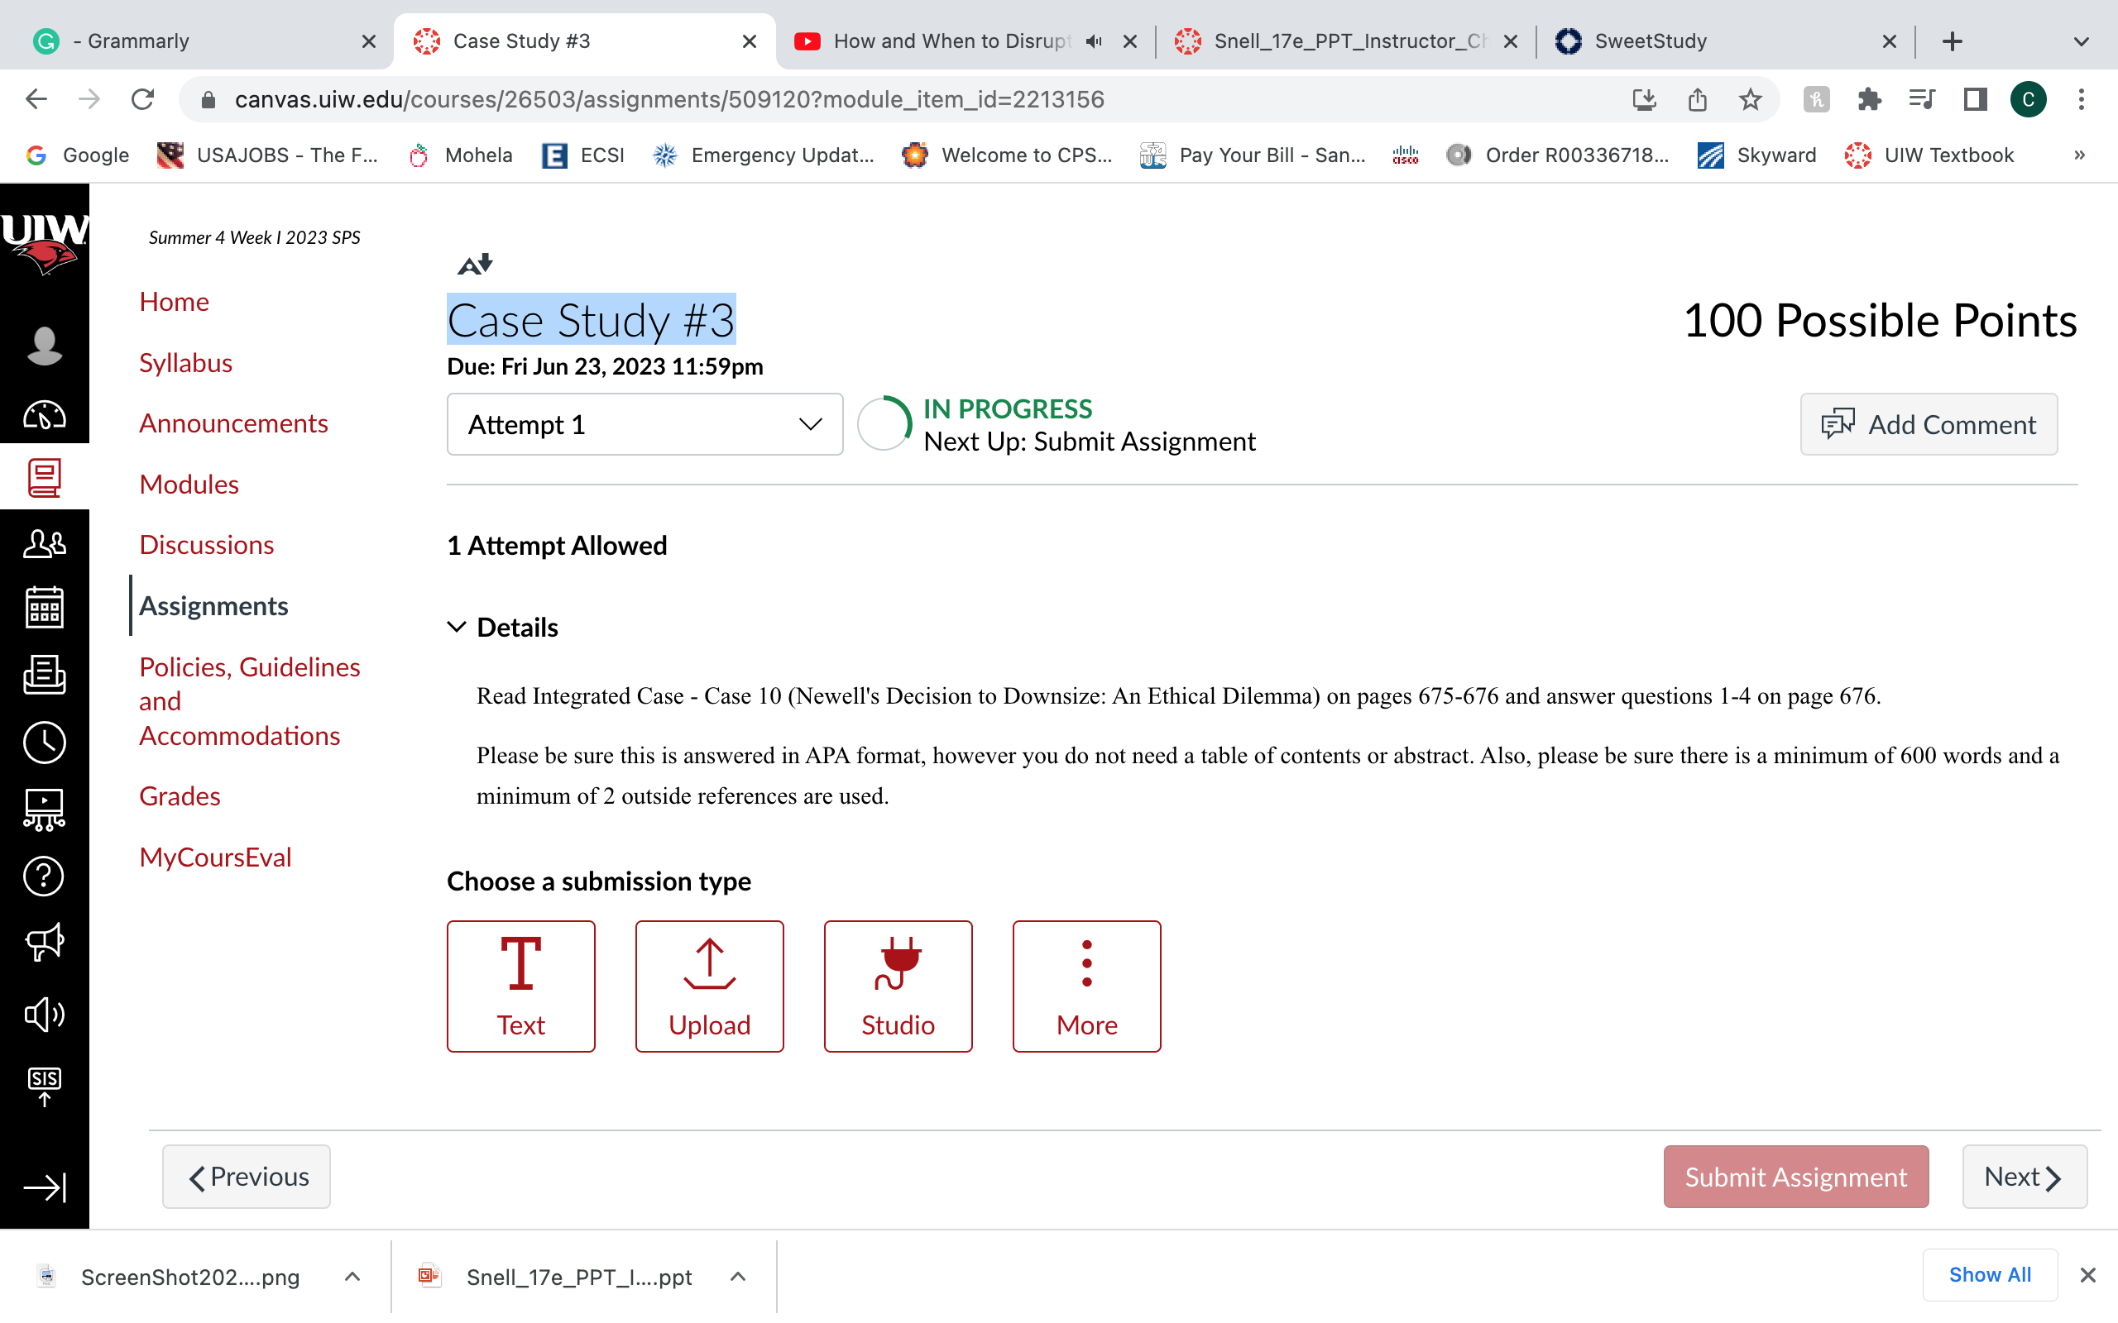Click the Add Comment button
Image resolution: width=2118 pixels, height=1323 pixels.
click(x=1928, y=424)
